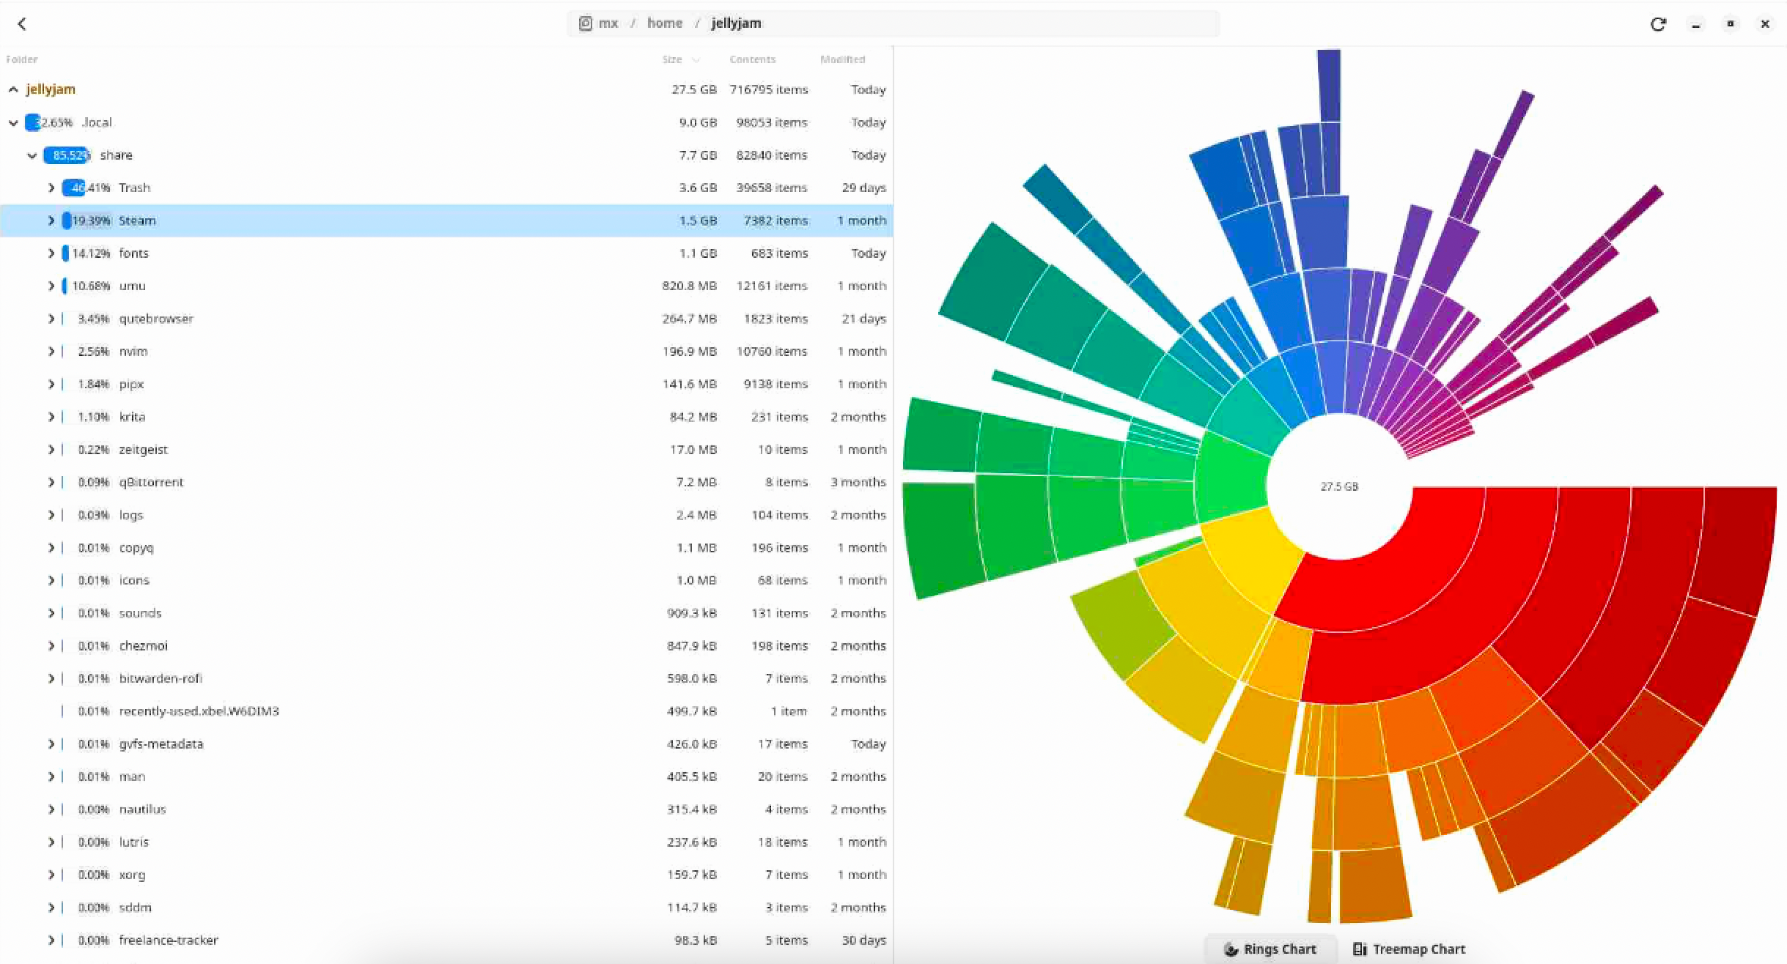Select the nvim folder row

pyautogui.click(x=446, y=352)
